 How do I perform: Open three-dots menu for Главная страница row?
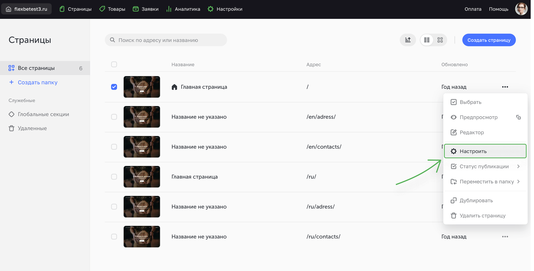pos(505,87)
